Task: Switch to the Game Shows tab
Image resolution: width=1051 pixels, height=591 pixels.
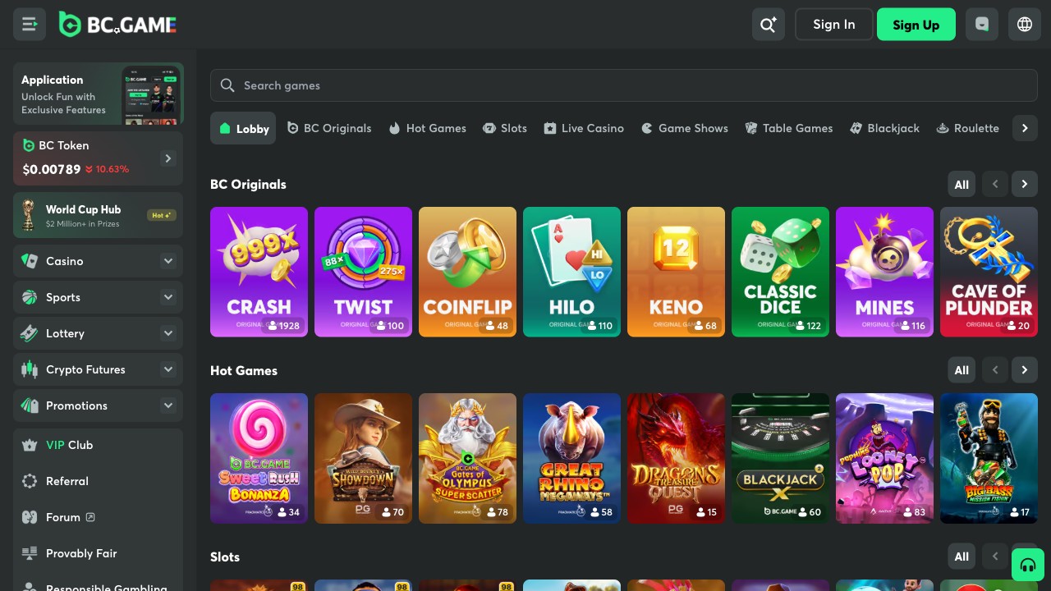Action: 685,128
